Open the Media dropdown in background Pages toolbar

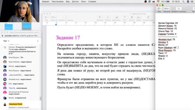[139, 17]
